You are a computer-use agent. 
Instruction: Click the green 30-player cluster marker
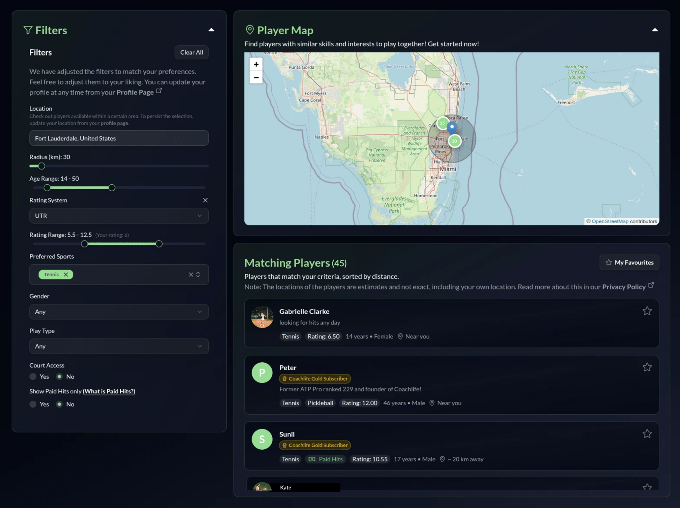click(x=454, y=141)
